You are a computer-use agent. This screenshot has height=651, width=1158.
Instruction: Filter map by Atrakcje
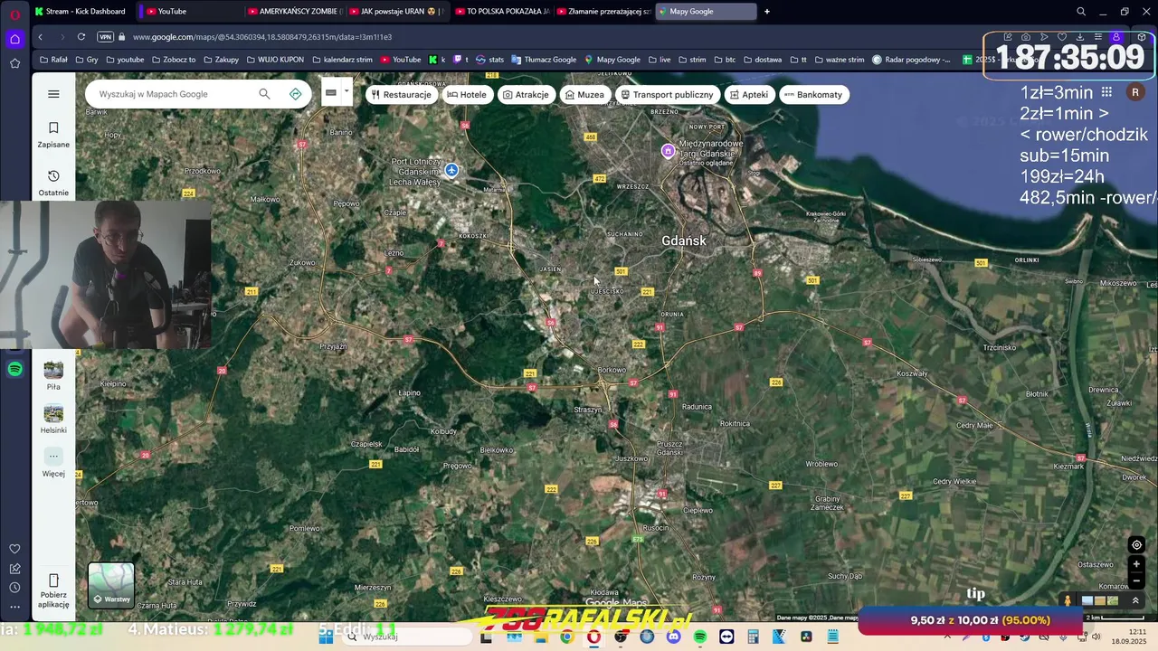[526, 94]
